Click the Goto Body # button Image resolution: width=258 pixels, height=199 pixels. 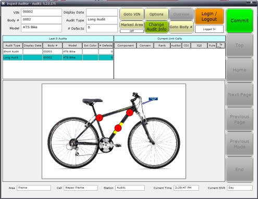[x=181, y=27]
